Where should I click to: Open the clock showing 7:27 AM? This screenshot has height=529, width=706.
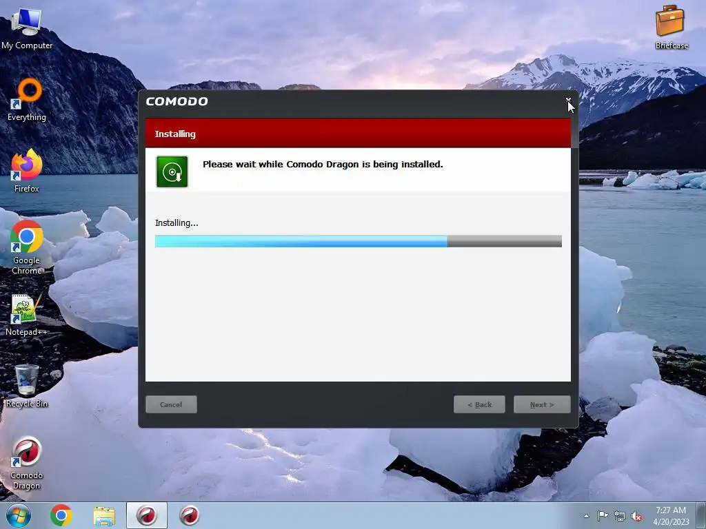tap(671, 515)
